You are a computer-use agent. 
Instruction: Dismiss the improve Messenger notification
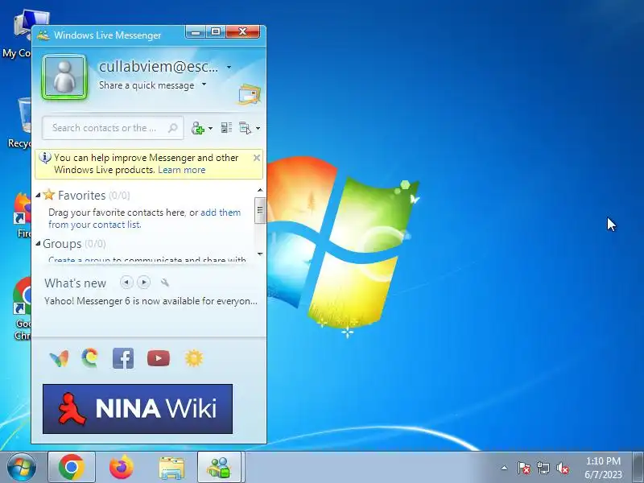click(257, 158)
